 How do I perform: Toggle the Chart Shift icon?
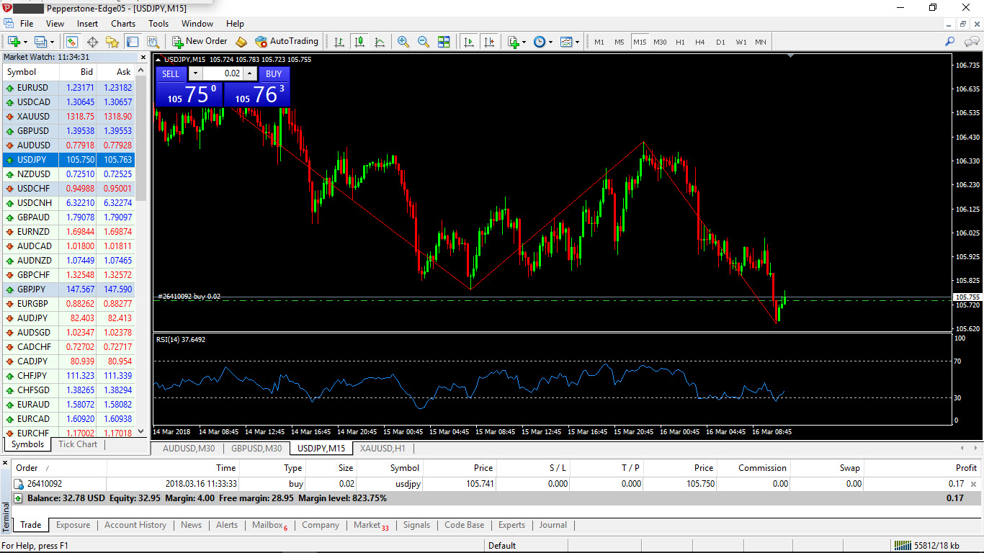(490, 42)
